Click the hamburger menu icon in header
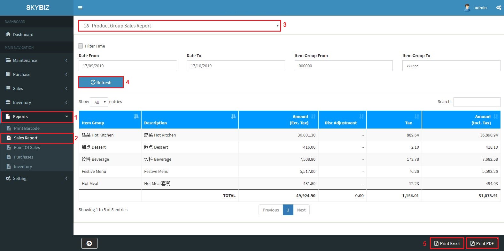This screenshot has width=504, height=251. coord(80,8)
